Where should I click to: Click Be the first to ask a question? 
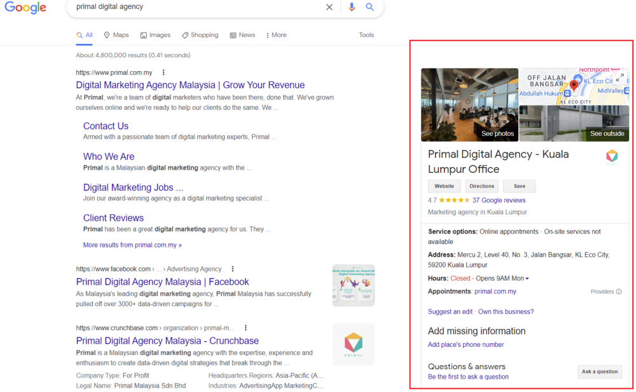[468, 377]
